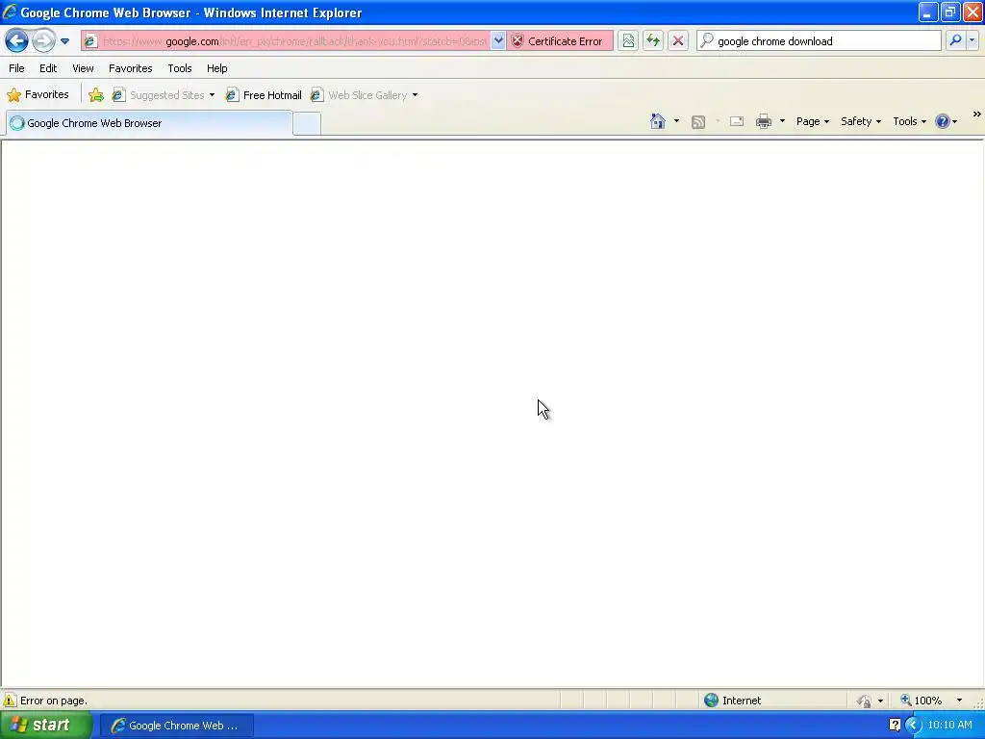Click the Read Mail icon
The width and height of the screenshot is (985, 739).
[737, 121]
